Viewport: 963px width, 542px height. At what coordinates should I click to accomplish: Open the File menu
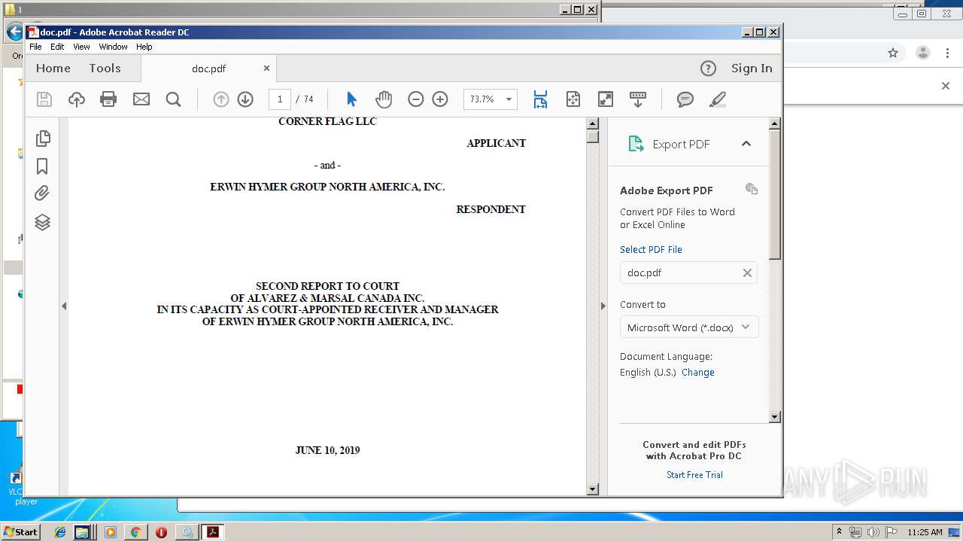click(35, 47)
